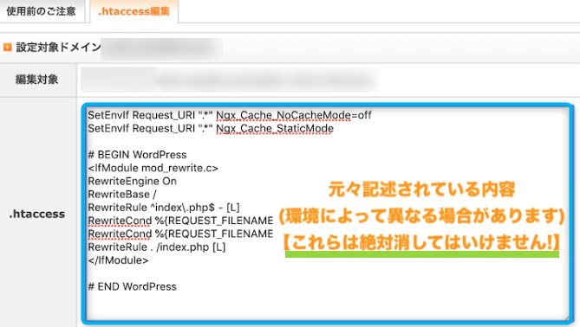Select the .htaccess編集 tab

[x=134, y=11]
